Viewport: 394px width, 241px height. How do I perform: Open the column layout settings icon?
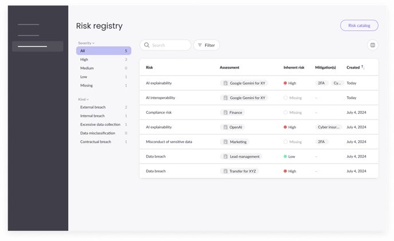point(373,45)
